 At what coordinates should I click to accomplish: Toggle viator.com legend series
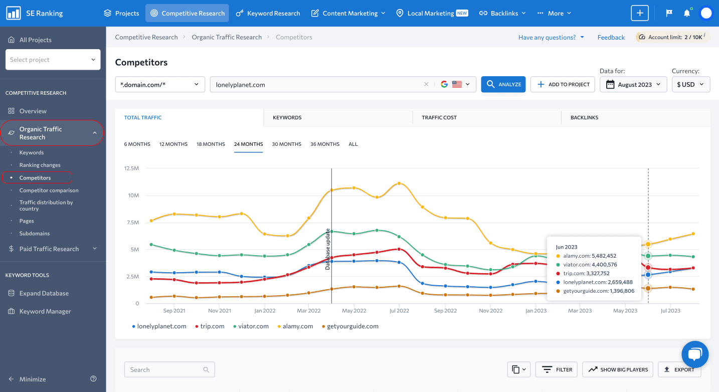pos(251,326)
